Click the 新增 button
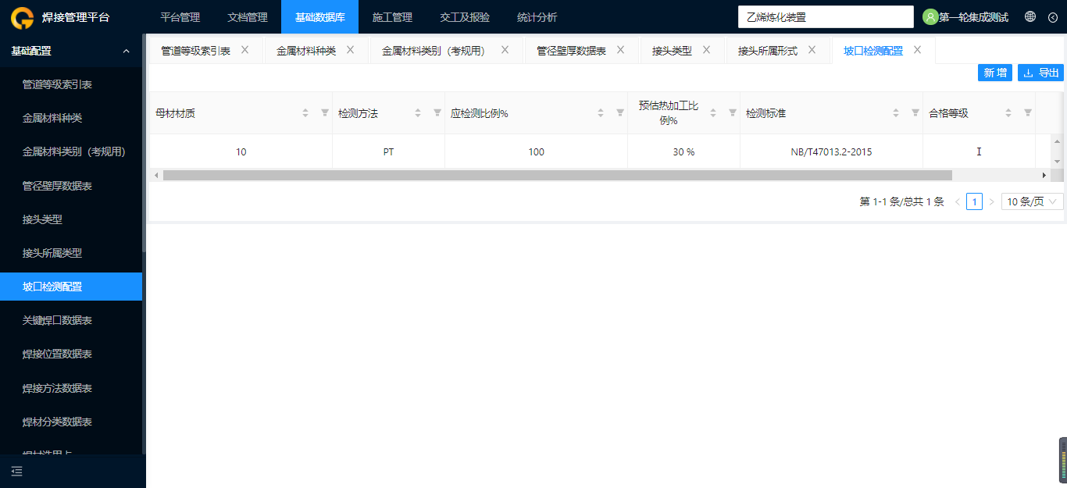This screenshot has width=1067, height=488. 995,73
